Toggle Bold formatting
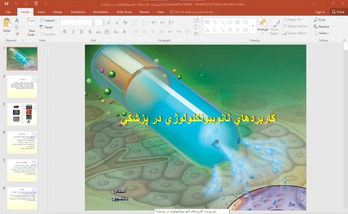Screen dimensions: 348x214 [x=65, y=32]
